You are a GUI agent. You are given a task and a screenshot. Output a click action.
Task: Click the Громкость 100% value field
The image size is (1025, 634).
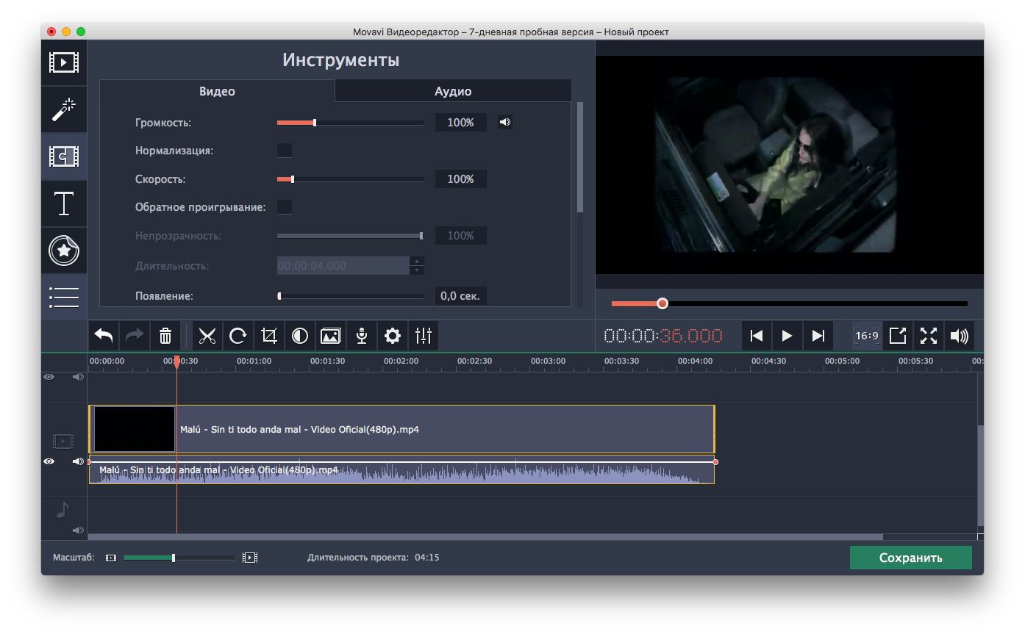(461, 123)
